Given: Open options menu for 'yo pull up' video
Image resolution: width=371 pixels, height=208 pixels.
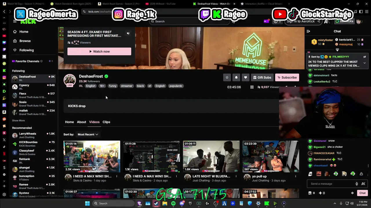Looking at the screenshot, I should pos(296,176).
